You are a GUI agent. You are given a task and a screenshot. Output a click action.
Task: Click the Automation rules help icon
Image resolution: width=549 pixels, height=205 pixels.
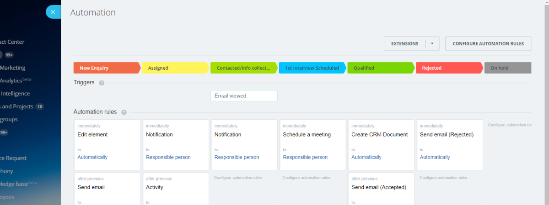click(124, 112)
